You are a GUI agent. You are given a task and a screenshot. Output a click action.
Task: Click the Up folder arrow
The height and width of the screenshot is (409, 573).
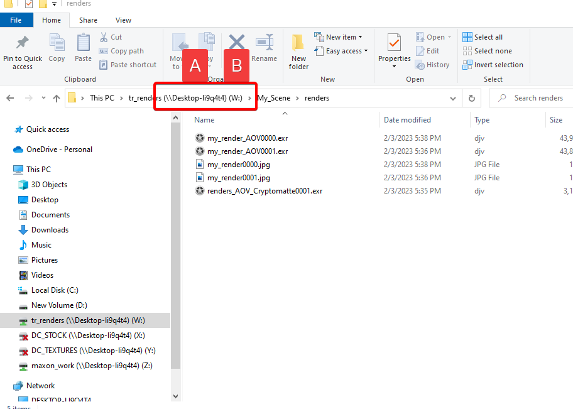click(57, 98)
